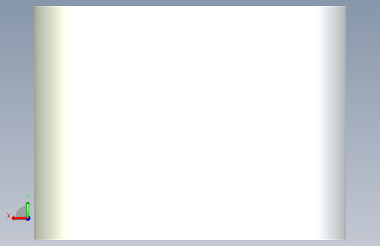This screenshot has width=380, height=246.
Task: Select the blue Z axis dot
Action: coord(28,219)
